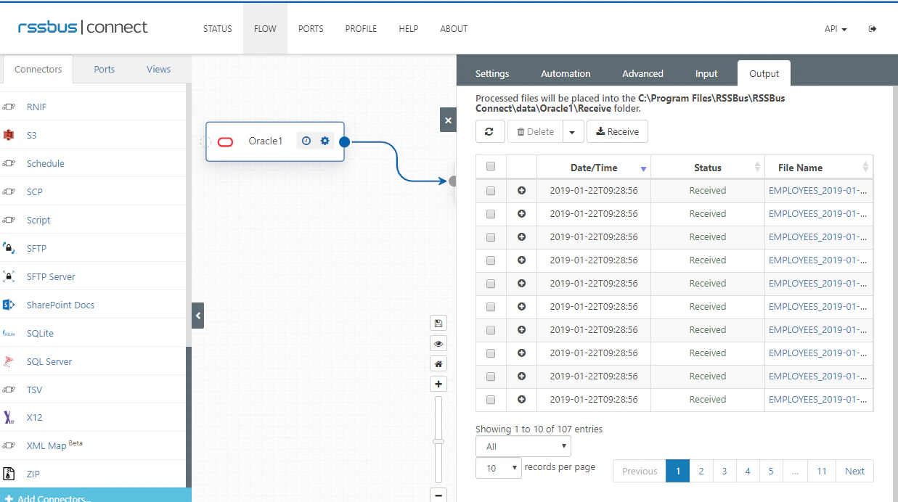Pick the Script connector icon
Screen dimensions: 898x502
tap(9, 220)
